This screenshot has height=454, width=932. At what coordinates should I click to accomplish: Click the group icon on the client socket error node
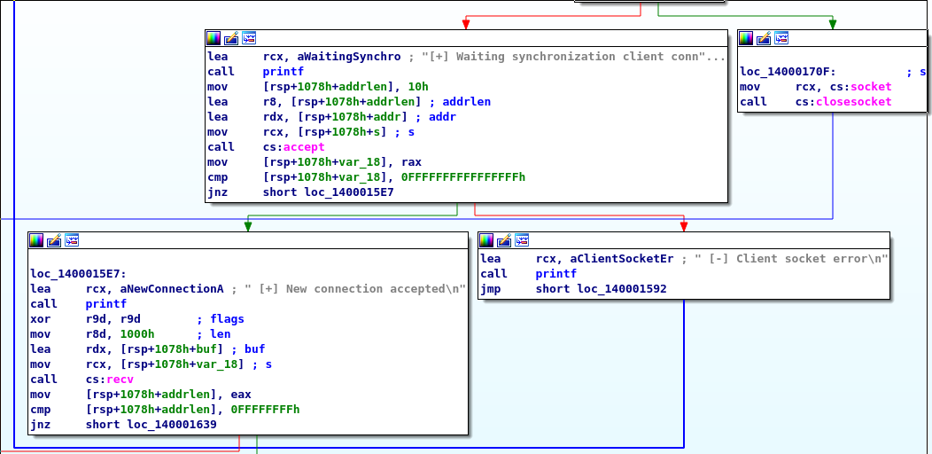tap(522, 240)
